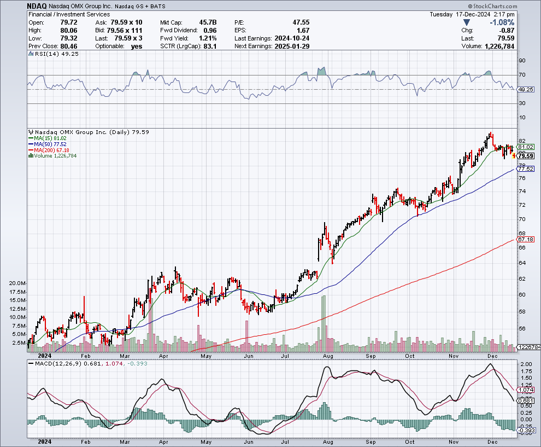Click the 1226784 volume axis tag
The image size is (541, 447).
(x=529, y=347)
